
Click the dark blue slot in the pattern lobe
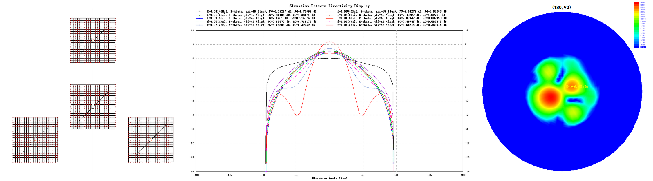(575, 101)
